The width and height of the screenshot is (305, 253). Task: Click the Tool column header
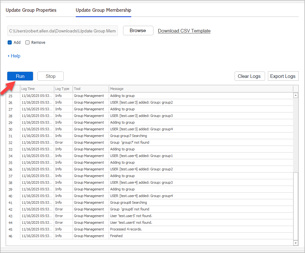pyautogui.click(x=91, y=89)
